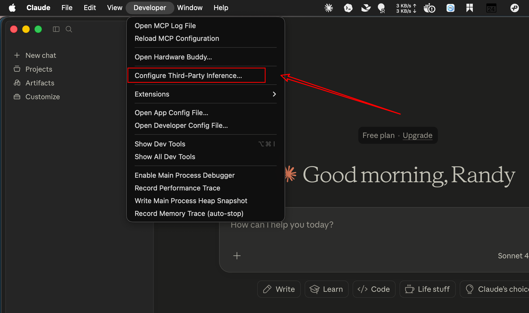Click the bird icon in menu bar
This screenshot has width=529, height=313.
(366, 8)
